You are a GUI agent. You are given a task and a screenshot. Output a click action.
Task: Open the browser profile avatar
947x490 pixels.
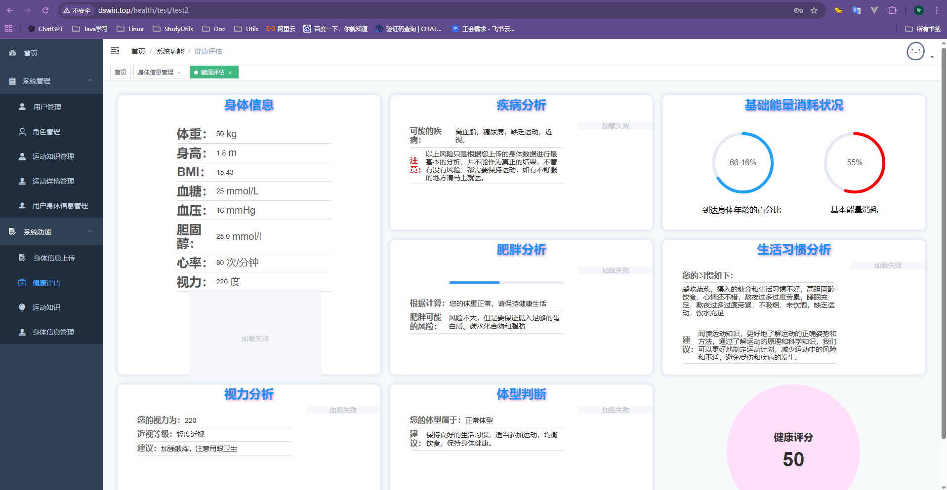tap(919, 10)
